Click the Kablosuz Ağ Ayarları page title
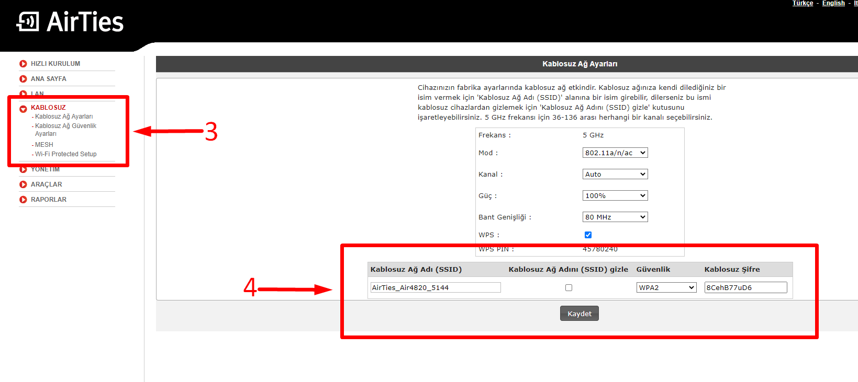 [x=580, y=64]
